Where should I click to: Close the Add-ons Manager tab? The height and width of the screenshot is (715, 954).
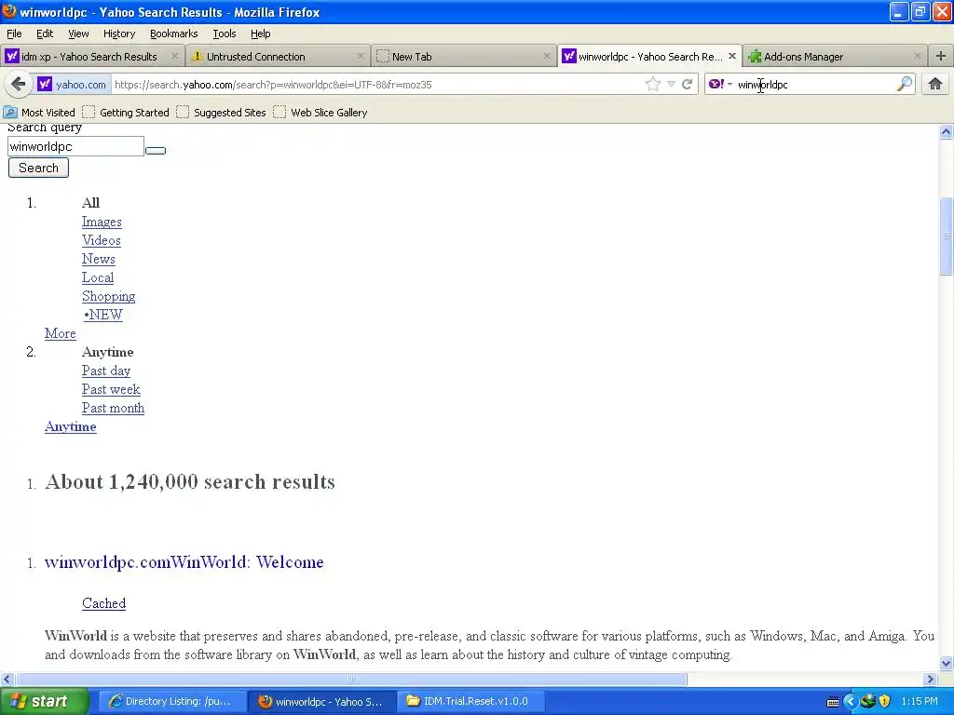[917, 56]
